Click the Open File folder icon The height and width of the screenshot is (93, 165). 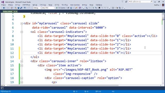click(16, 8)
